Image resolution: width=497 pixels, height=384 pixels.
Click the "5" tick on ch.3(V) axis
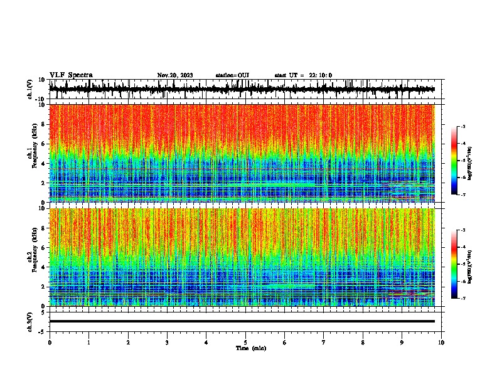pos(43,312)
